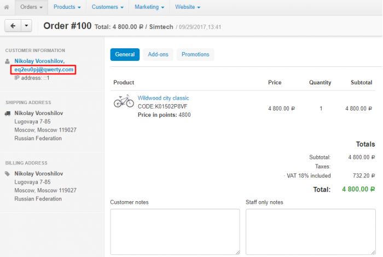Click the shipping truck icon
Image resolution: width=383 pixels, height=257 pixels.
(x=8, y=113)
